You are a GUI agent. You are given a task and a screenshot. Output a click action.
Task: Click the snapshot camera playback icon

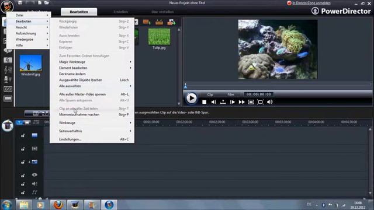(x=251, y=102)
